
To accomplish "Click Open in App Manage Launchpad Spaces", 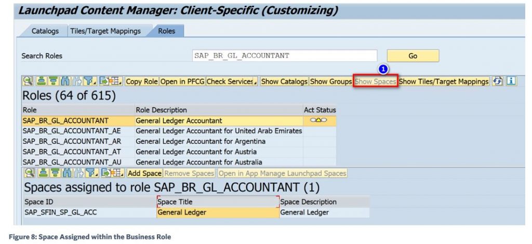I will [x=282, y=173].
